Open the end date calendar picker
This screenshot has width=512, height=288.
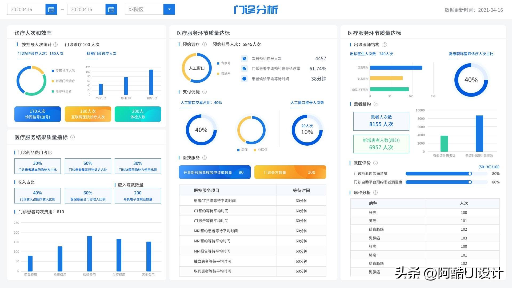(x=111, y=10)
